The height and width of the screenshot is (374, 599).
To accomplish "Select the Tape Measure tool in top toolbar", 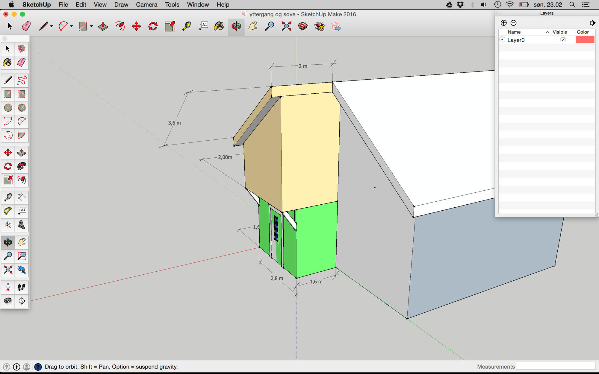I will point(187,26).
